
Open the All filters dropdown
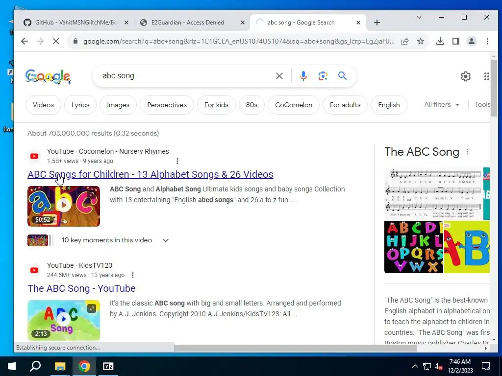(x=442, y=105)
